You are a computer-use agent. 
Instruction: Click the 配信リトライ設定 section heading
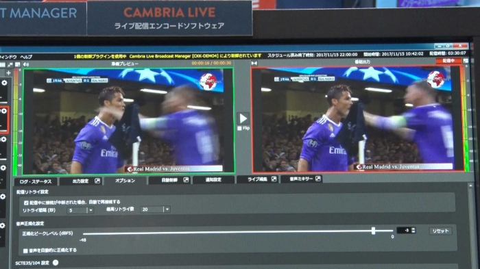32,192
